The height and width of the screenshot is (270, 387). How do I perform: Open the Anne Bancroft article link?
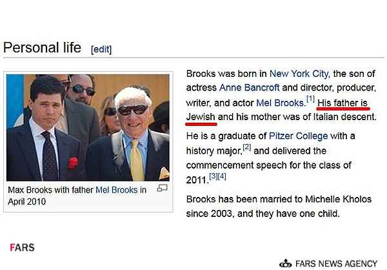pos(249,88)
